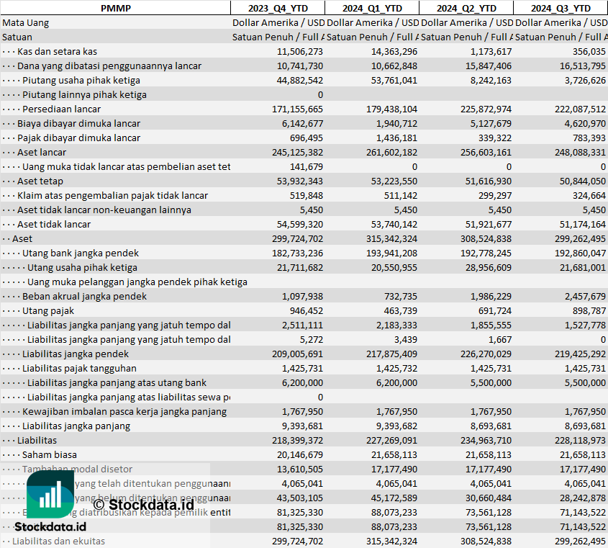Screen dimensions: 608x548
Task: Click the Aset tetap row label
Action: [x=40, y=181]
